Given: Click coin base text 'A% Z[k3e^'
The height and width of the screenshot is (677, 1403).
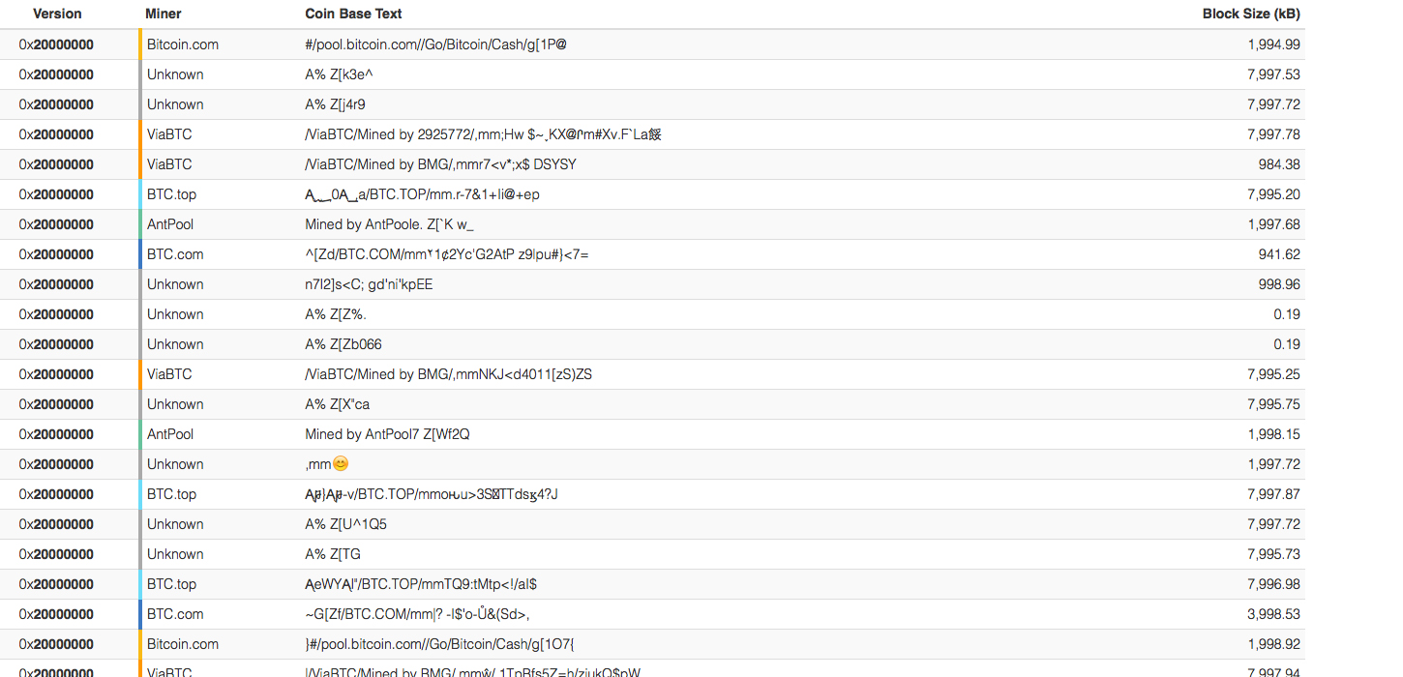Looking at the screenshot, I should click(339, 74).
